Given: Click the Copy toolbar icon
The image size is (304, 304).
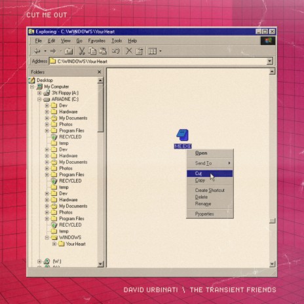Looking at the screenshot, I should (92, 51).
